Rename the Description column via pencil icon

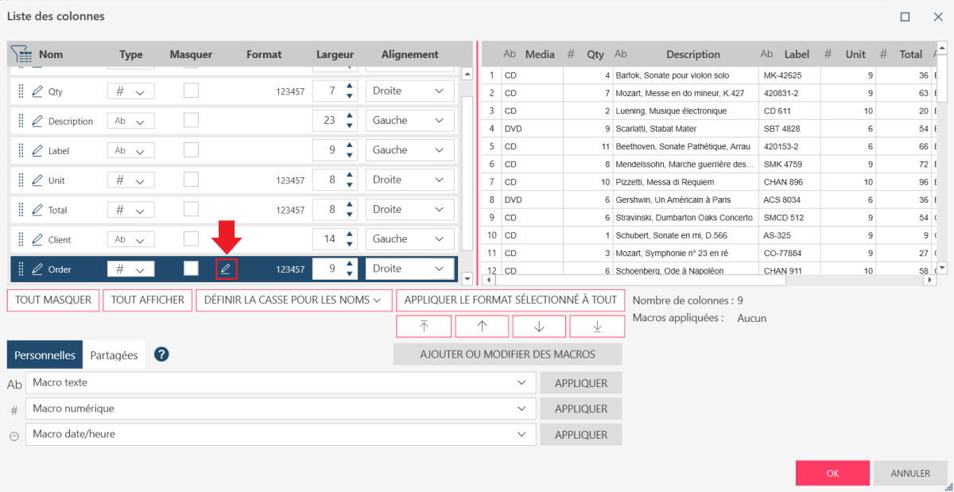37,121
